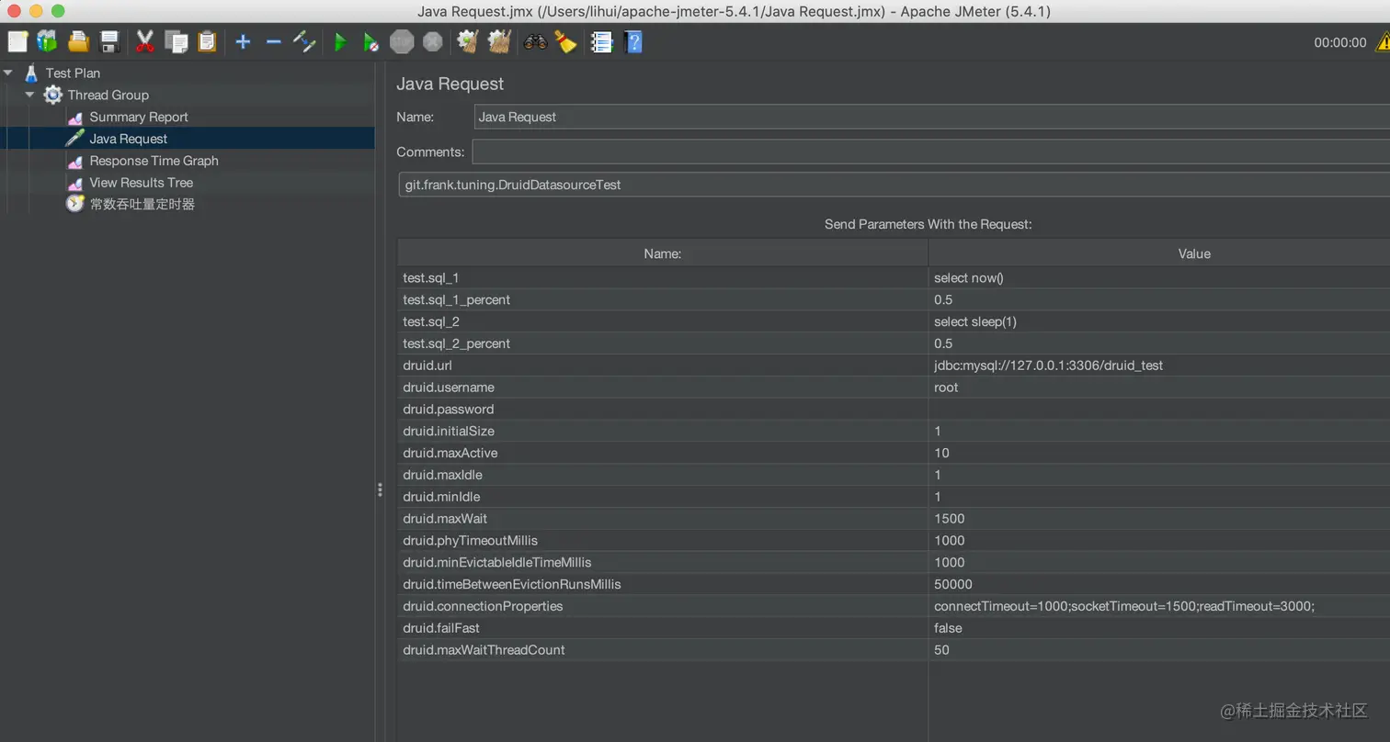
Task: Click the test.sql_2_percent name cell
Action: coord(662,343)
